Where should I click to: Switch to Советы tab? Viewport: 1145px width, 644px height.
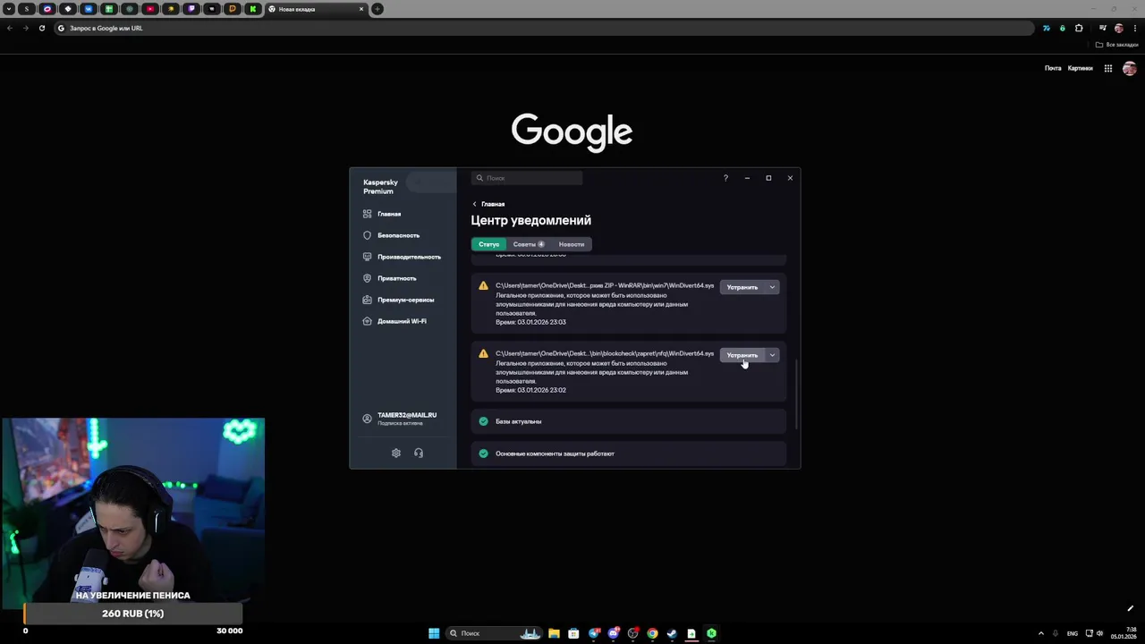coord(528,244)
